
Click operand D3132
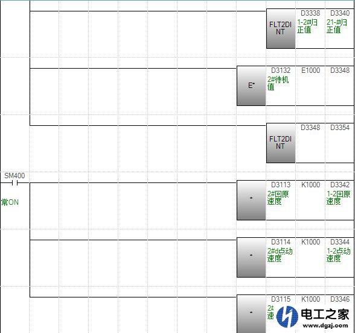(281, 70)
